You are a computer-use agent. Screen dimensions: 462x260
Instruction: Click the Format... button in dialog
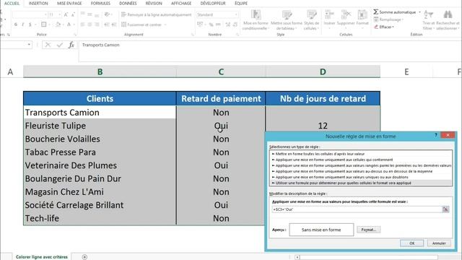(x=368, y=230)
